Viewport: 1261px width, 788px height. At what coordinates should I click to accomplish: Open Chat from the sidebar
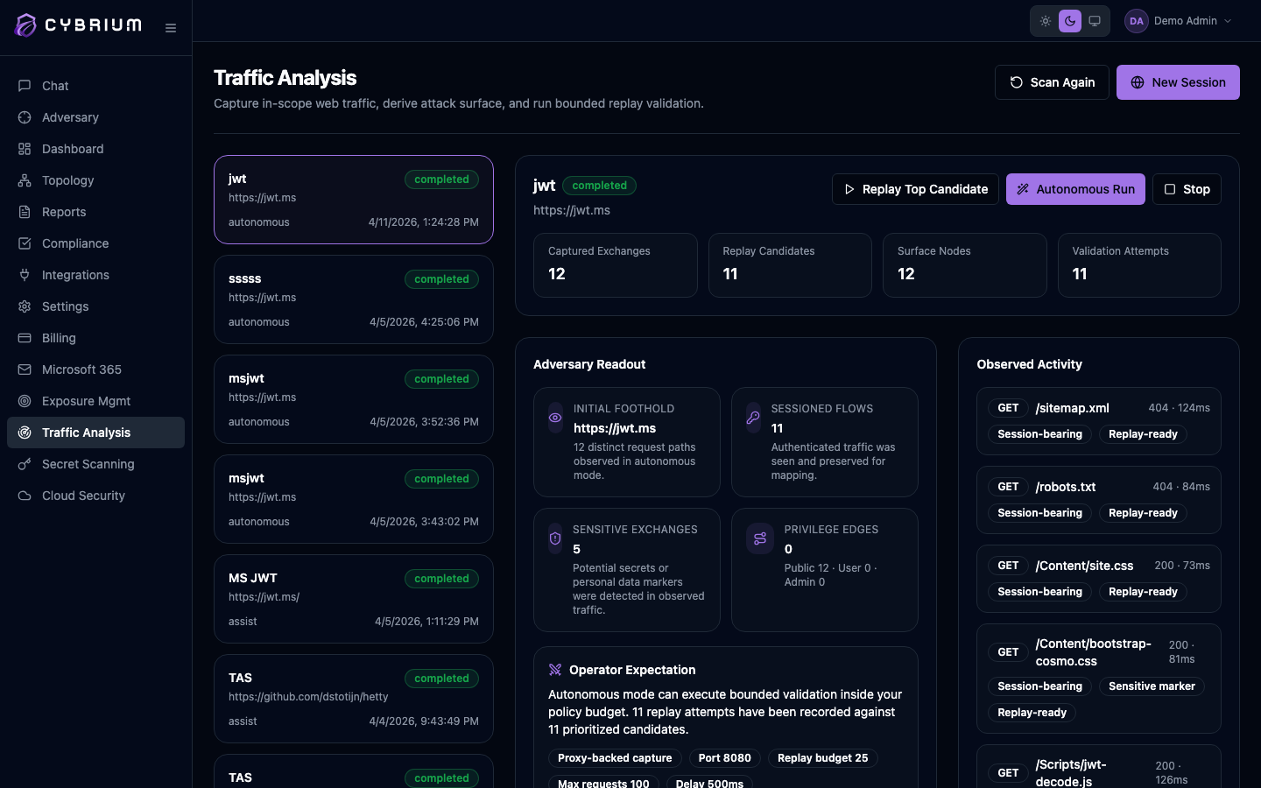pos(95,86)
